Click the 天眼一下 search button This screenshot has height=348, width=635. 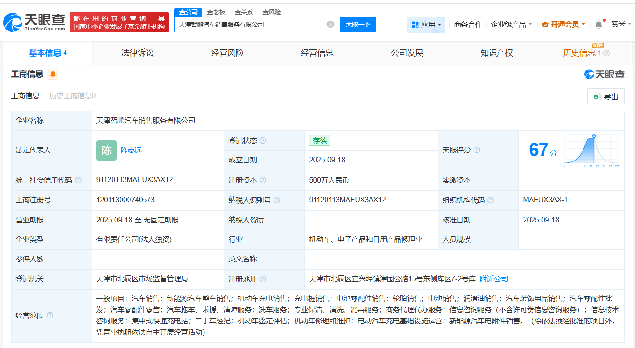point(357,25)
